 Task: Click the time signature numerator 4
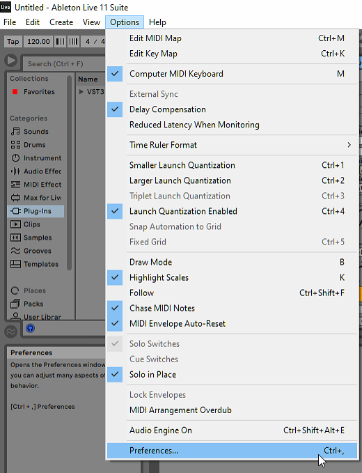[x=88, y=41]
